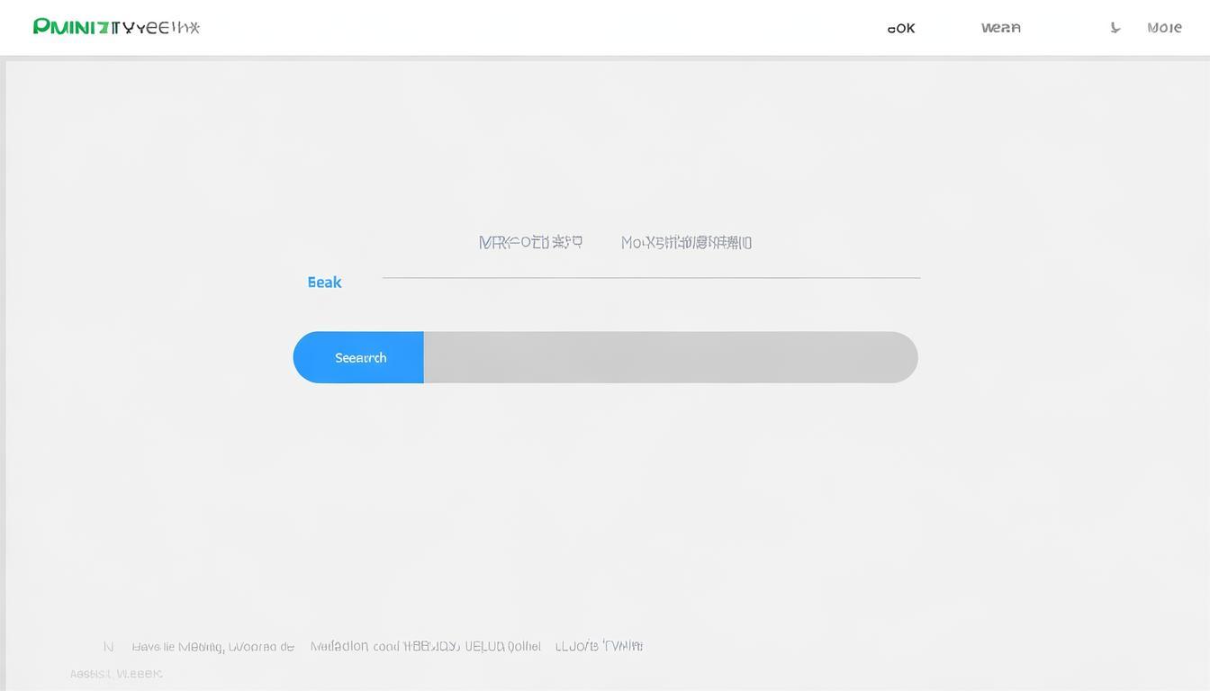Click the blue segment of the search bar
This screenshot has height=691, width=1210.
coord(358,356)
